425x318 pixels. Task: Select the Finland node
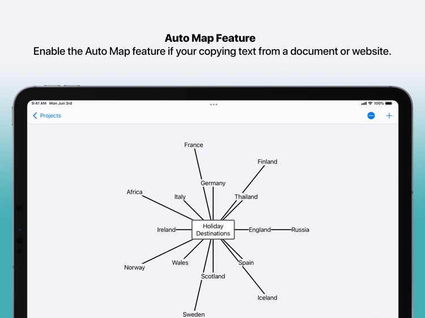(267, 162)
